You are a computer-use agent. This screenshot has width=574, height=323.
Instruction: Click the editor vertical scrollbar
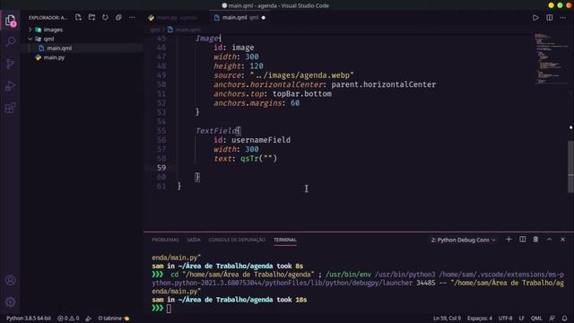pos(570,167)
